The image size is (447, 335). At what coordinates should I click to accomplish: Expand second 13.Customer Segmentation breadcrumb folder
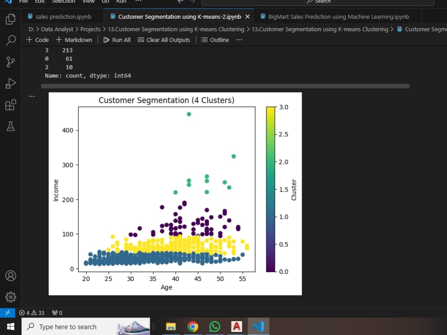320,29
